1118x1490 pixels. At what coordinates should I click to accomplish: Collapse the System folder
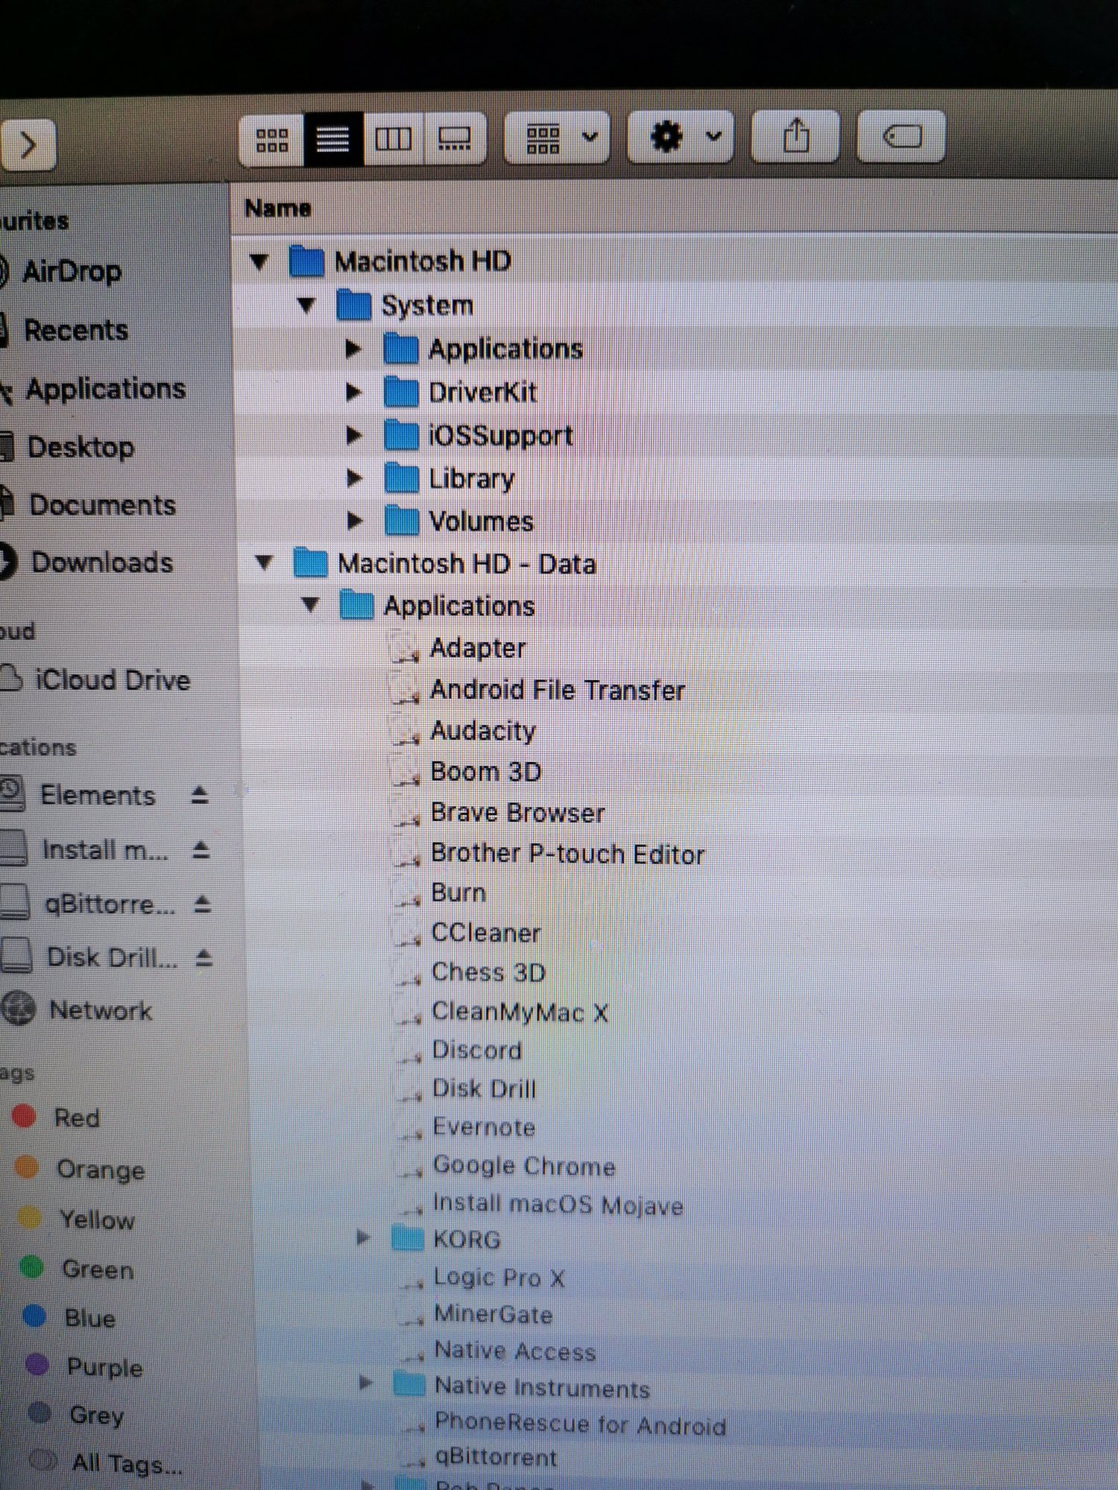pos(306,305)
